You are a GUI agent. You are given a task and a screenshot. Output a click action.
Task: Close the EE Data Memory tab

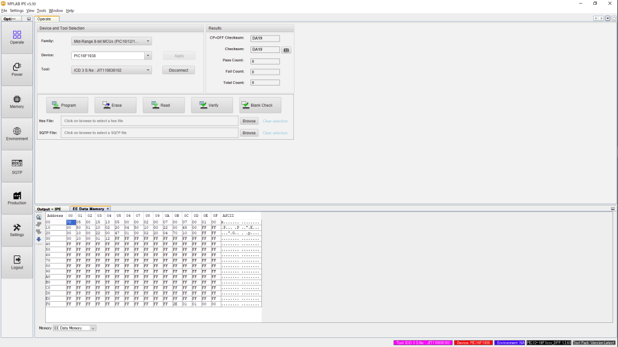tap(107, 209)
